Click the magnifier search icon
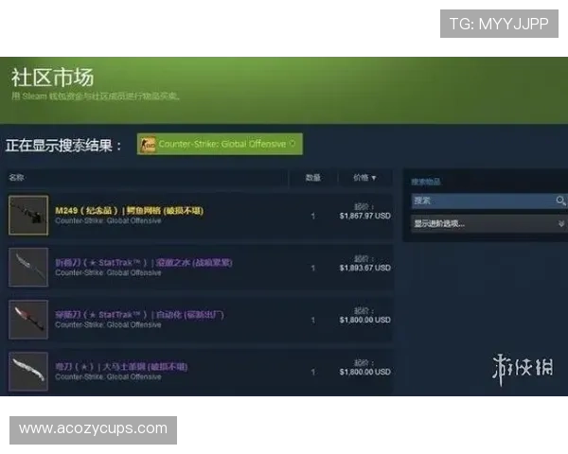The image size is (568, 454). coord(560,201)
